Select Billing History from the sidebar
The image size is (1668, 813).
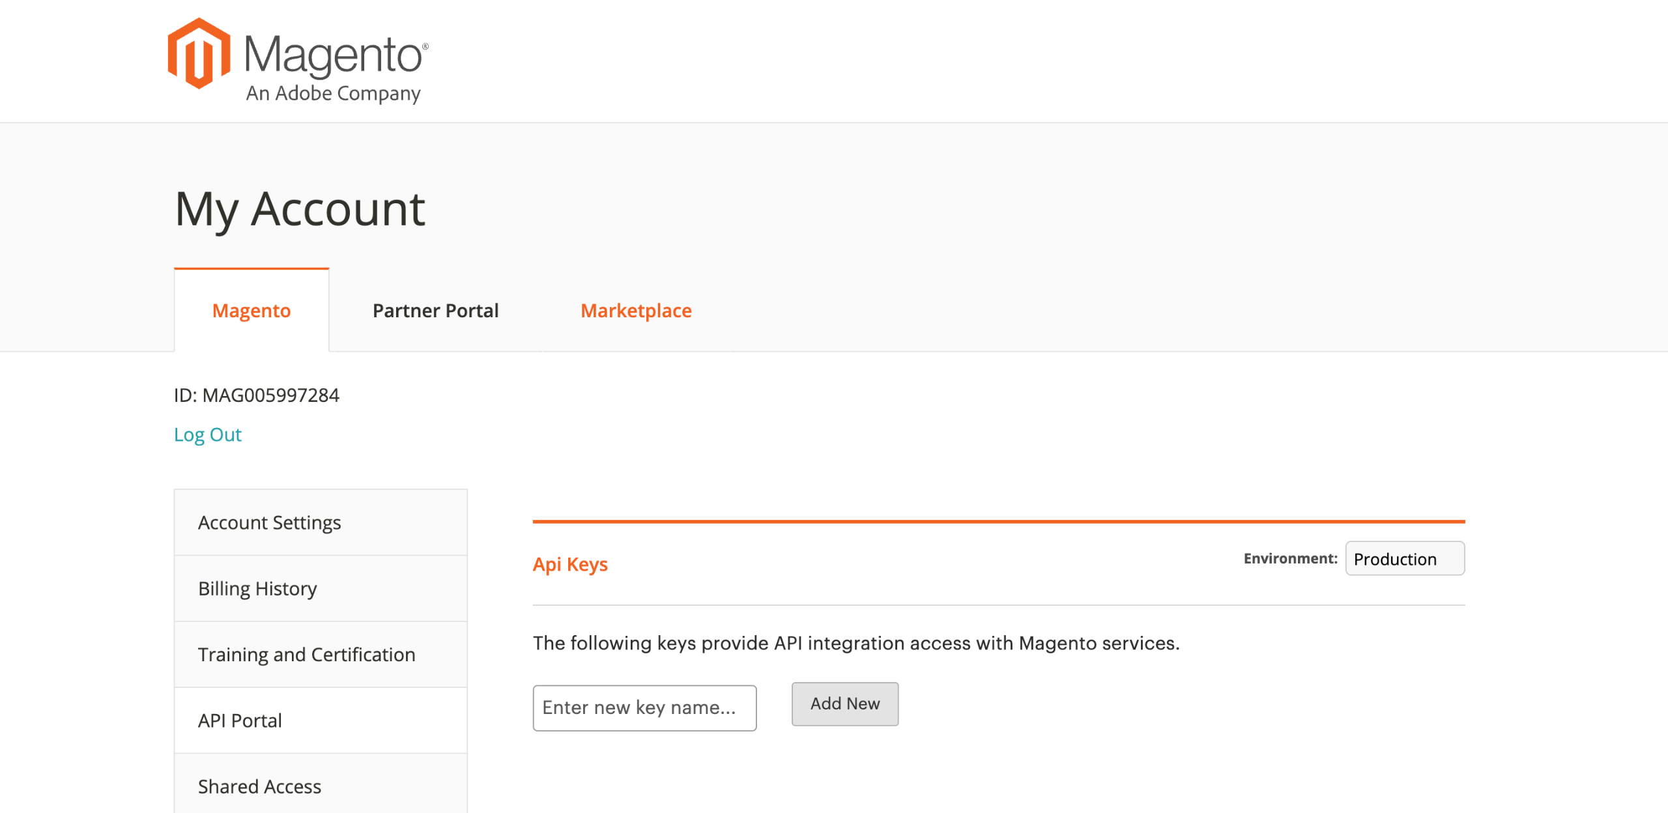point(257,588)
